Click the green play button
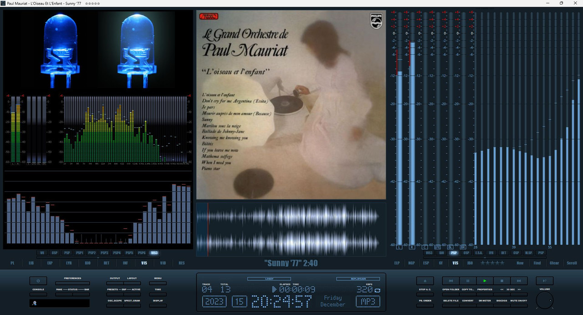 click(x=485, y=281)
